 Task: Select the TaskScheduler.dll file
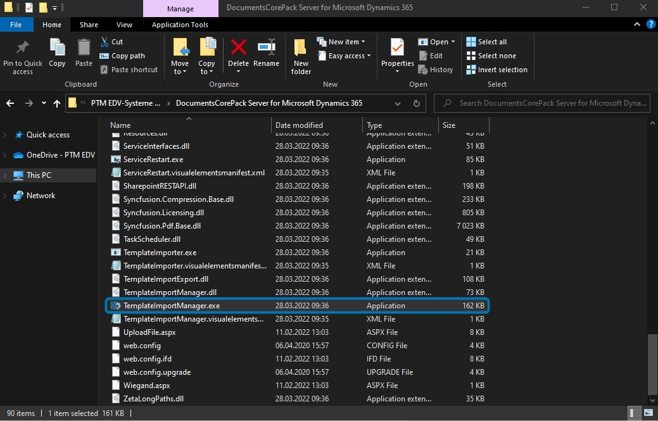[297, 239]
